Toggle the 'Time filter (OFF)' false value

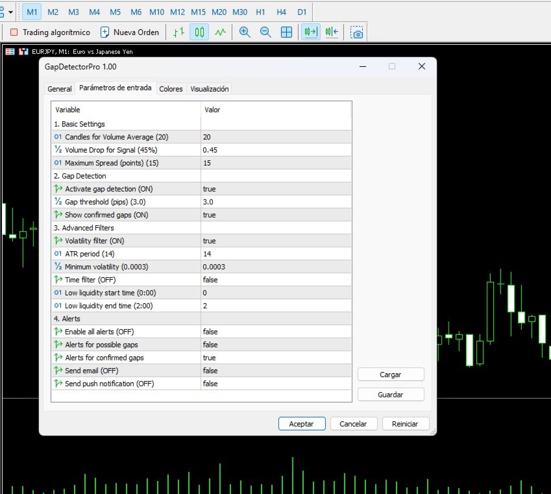click(276, 280)
